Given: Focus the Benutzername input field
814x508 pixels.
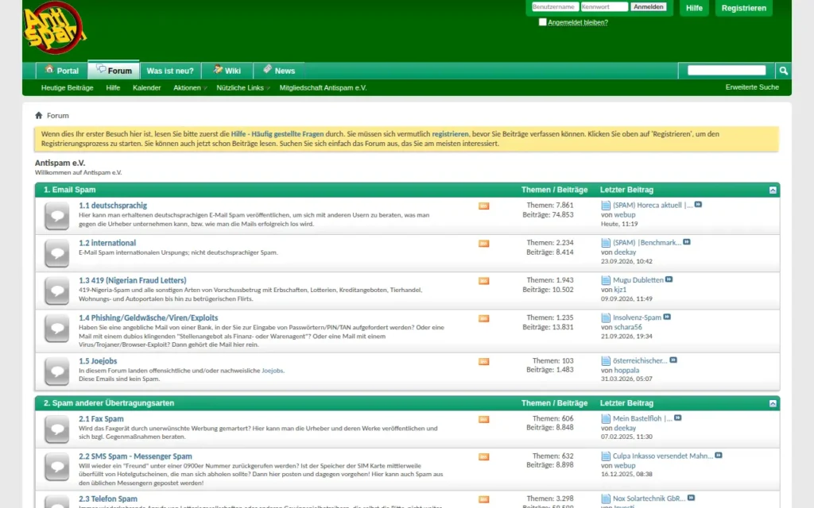Looking at the screenshot, I should 554,6.
